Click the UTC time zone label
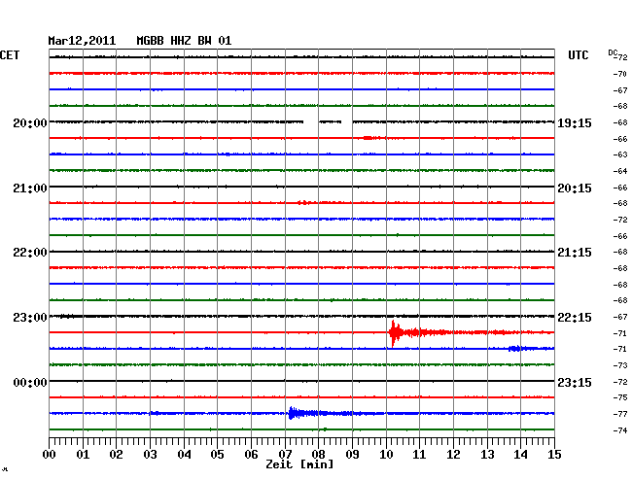 click(578, 55)
